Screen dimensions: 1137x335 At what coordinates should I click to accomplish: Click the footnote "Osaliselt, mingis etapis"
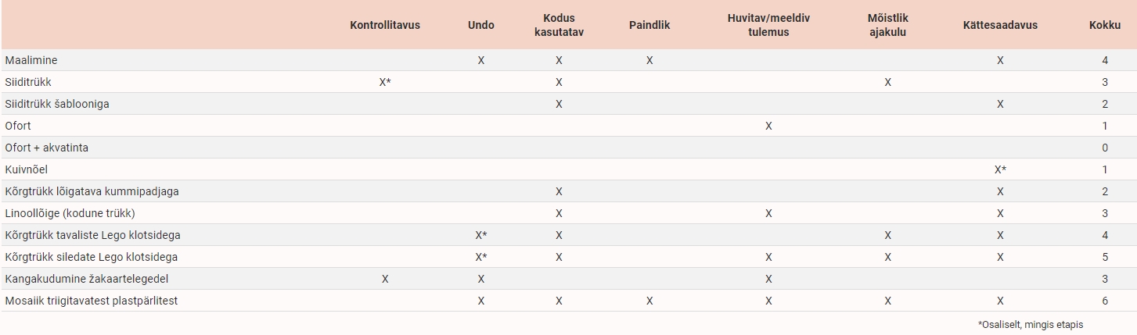click(x=1030, y=324)
